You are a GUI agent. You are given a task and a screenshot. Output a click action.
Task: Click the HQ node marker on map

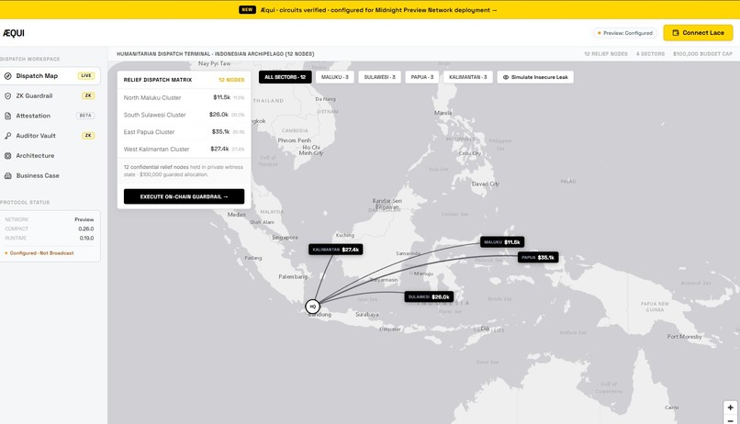(312, 307)
